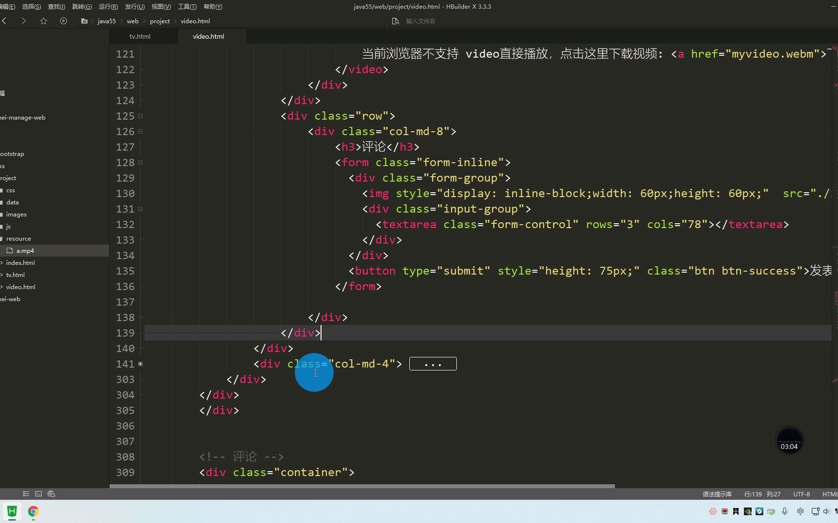Screen dimensions: 838x523
Task: Expand the folded ellipsis box after col-md-4
Action: point(433,364)
